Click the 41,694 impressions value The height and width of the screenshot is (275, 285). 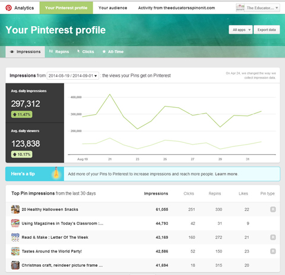162,265
